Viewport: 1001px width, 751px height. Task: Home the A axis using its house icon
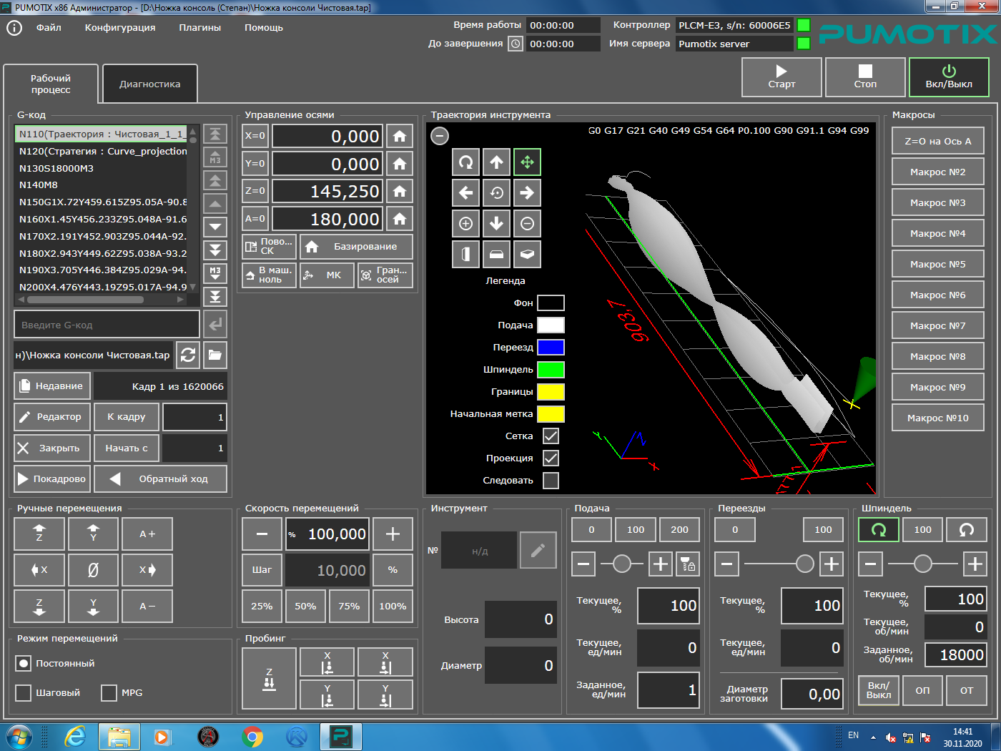click(x=400, y=219)
